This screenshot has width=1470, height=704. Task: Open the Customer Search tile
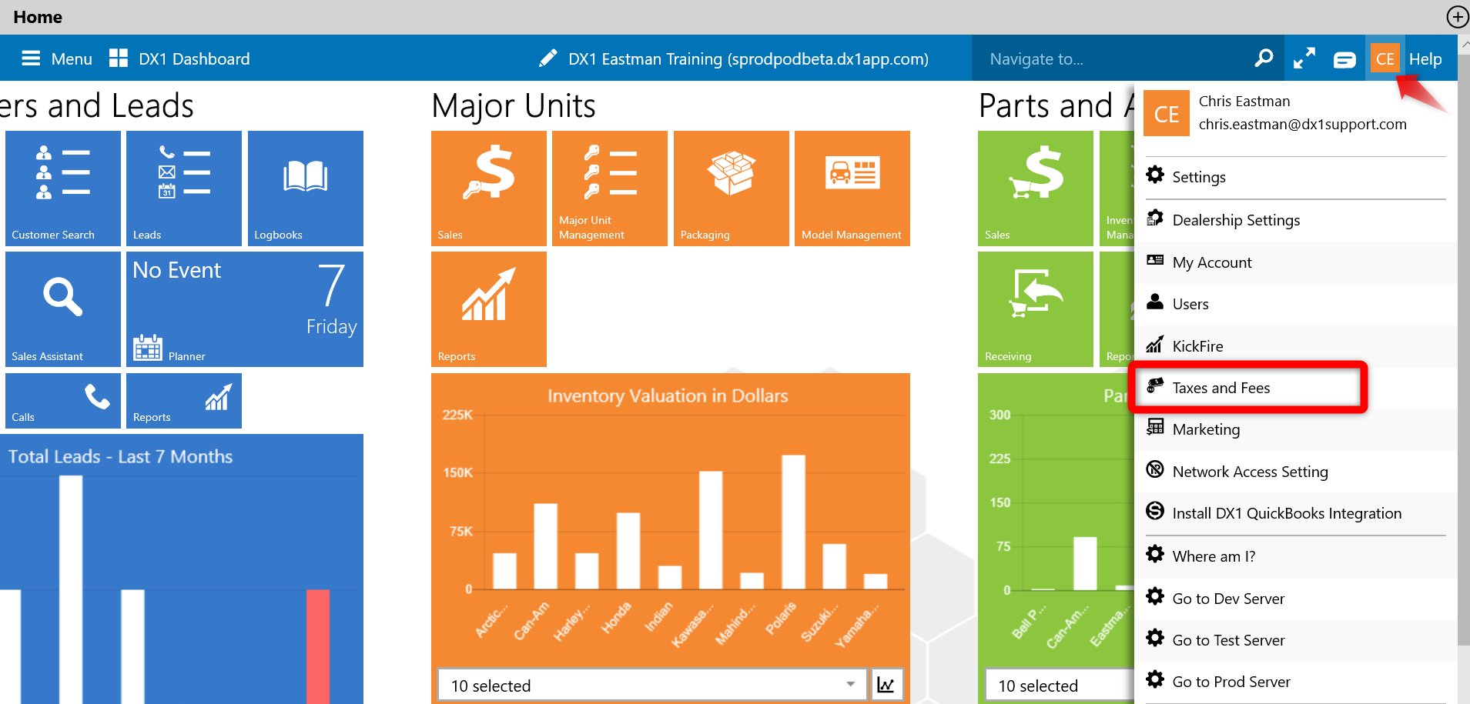(x=63, y=189)
